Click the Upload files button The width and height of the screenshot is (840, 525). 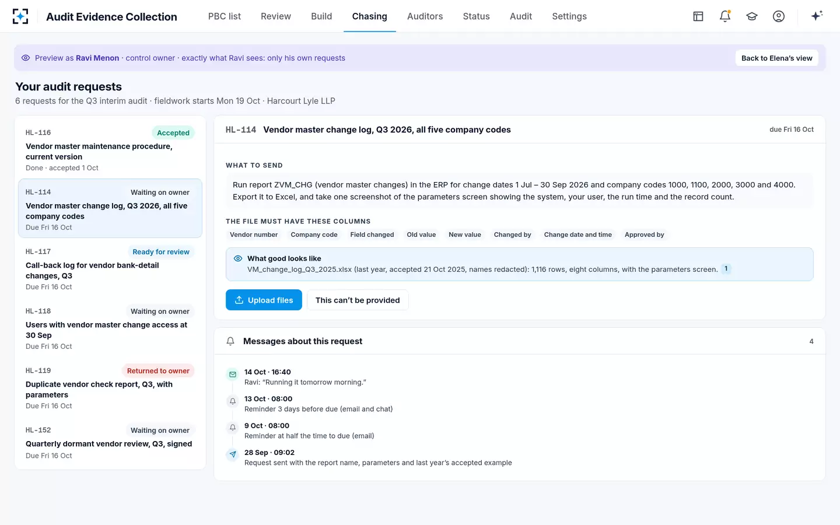click(264, 300)
